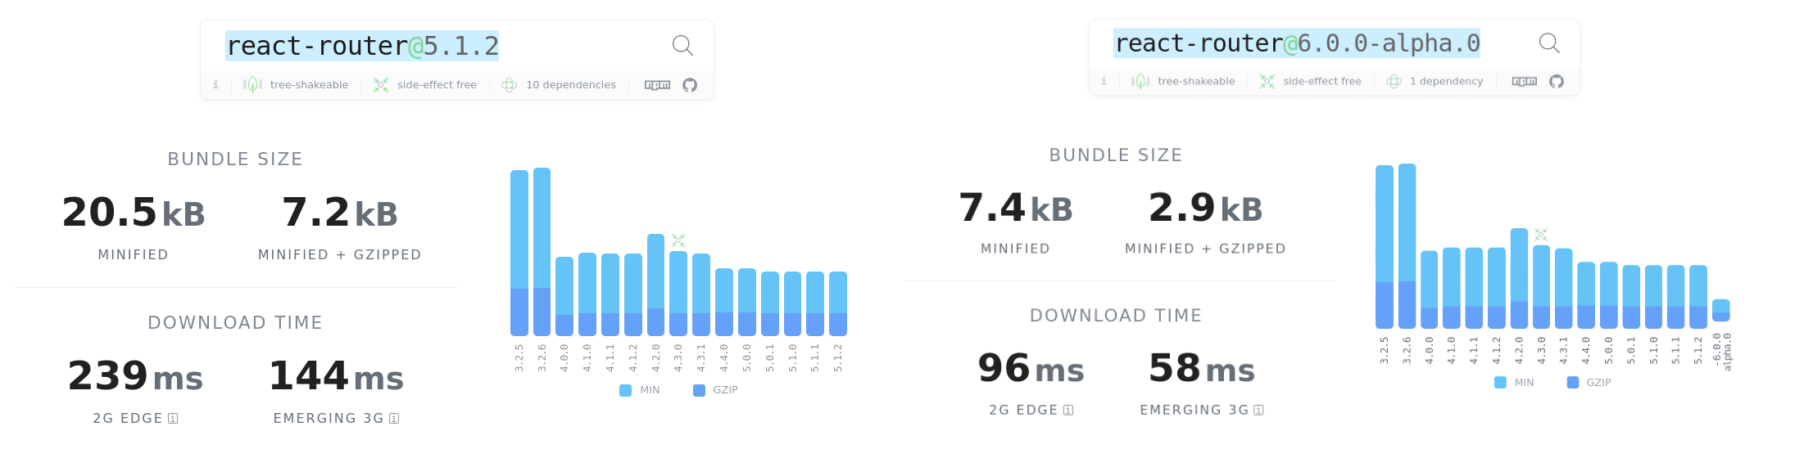Image resolution: width=1813 pixels, height=449 pixels.
Task: Click the '1 dependency' label
Action: tap(1446, 81)
